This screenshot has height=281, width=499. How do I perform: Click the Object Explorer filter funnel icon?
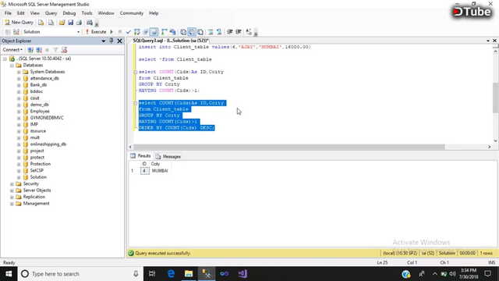coord(55,50)
